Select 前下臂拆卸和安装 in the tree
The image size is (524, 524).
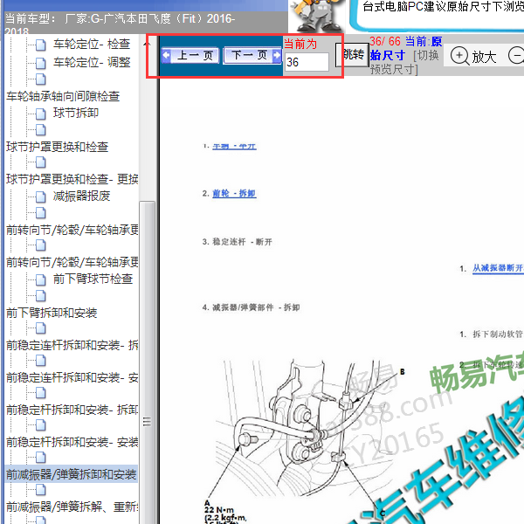click(52, 313)
